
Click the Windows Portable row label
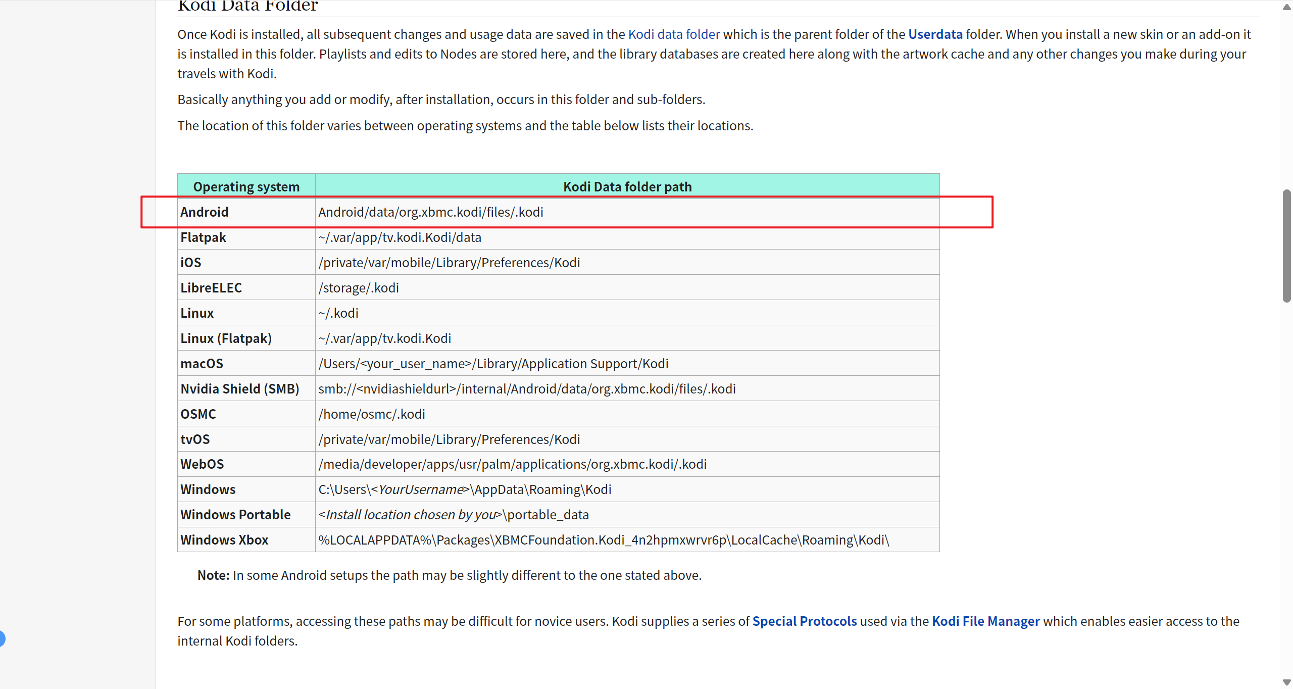click(235, 514)
